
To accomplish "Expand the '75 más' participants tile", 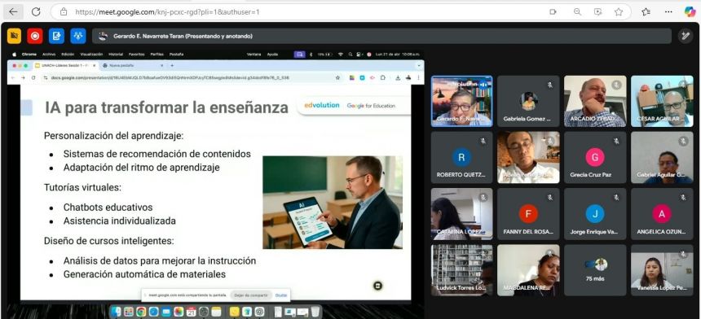I will point(594,270).
